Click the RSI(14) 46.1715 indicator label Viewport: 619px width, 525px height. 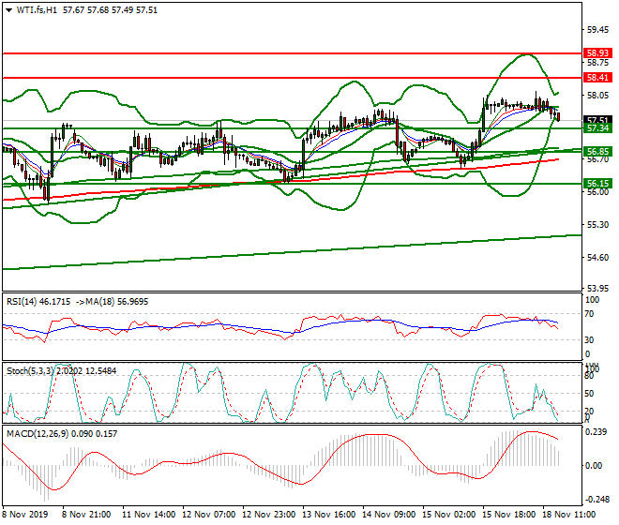point(38,302)
